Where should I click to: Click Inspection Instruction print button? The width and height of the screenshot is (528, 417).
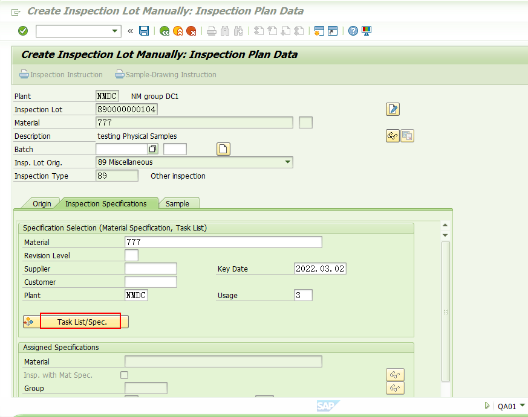61,75
